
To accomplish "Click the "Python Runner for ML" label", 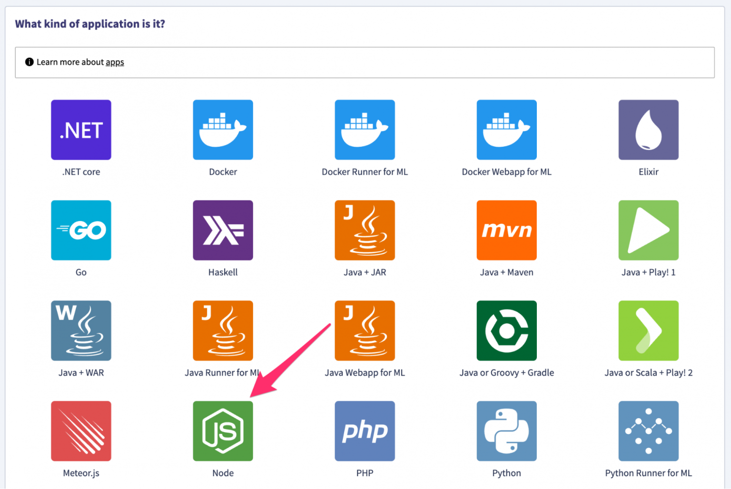I will [648, 473].
